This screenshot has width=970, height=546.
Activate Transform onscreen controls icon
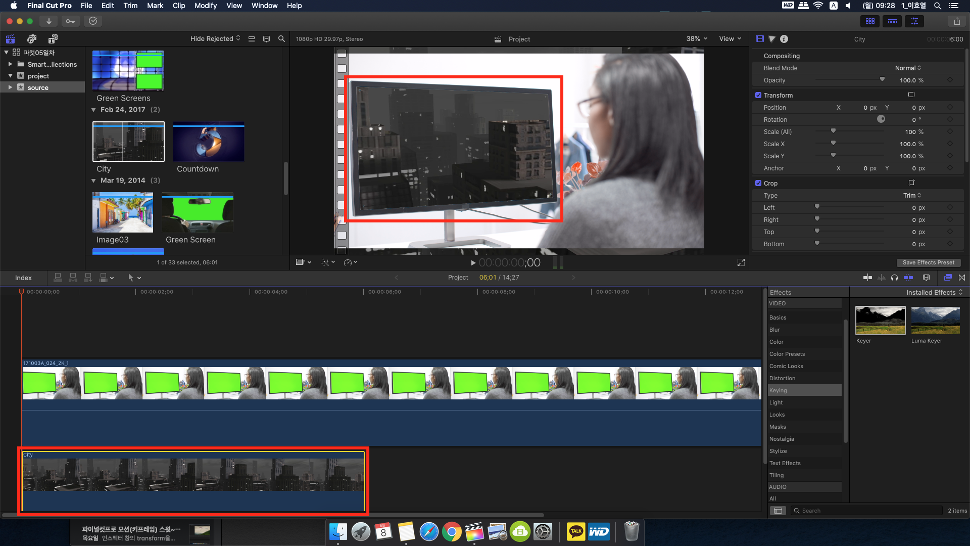coord(911,95)
